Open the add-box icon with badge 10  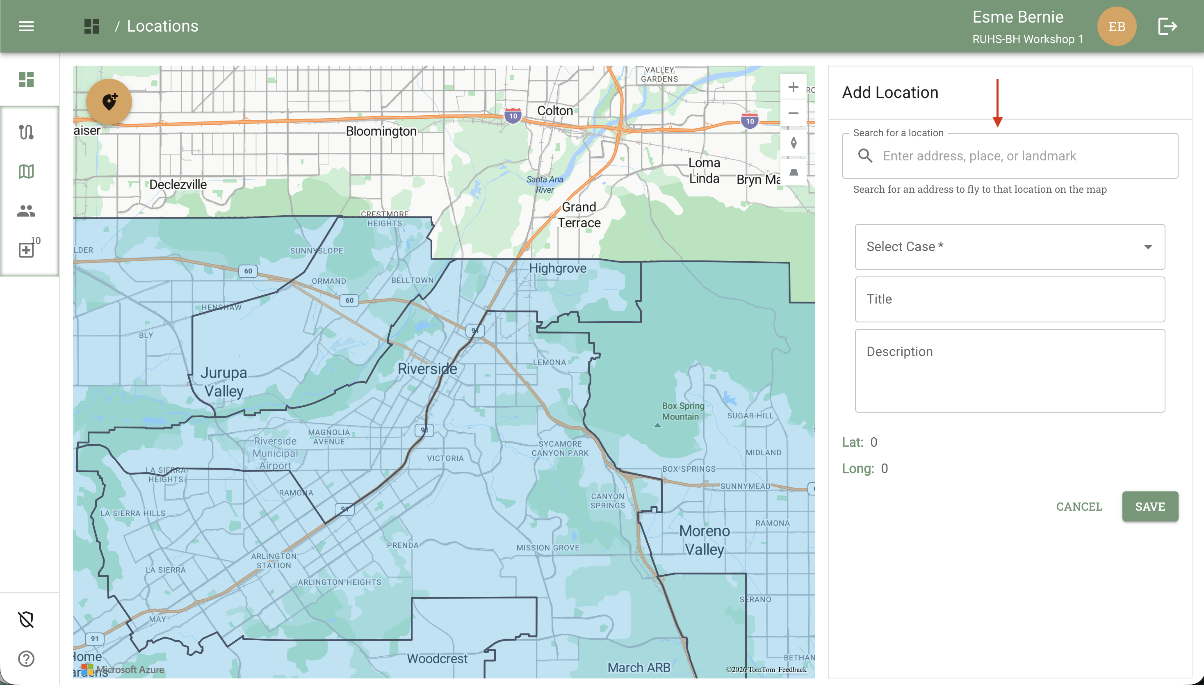[26, 250]
